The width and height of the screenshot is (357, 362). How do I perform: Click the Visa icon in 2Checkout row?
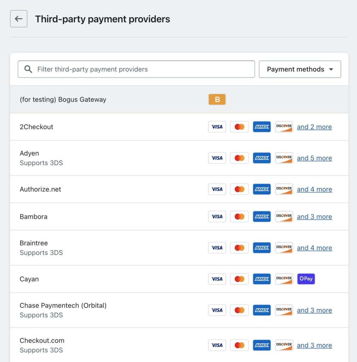217,127
